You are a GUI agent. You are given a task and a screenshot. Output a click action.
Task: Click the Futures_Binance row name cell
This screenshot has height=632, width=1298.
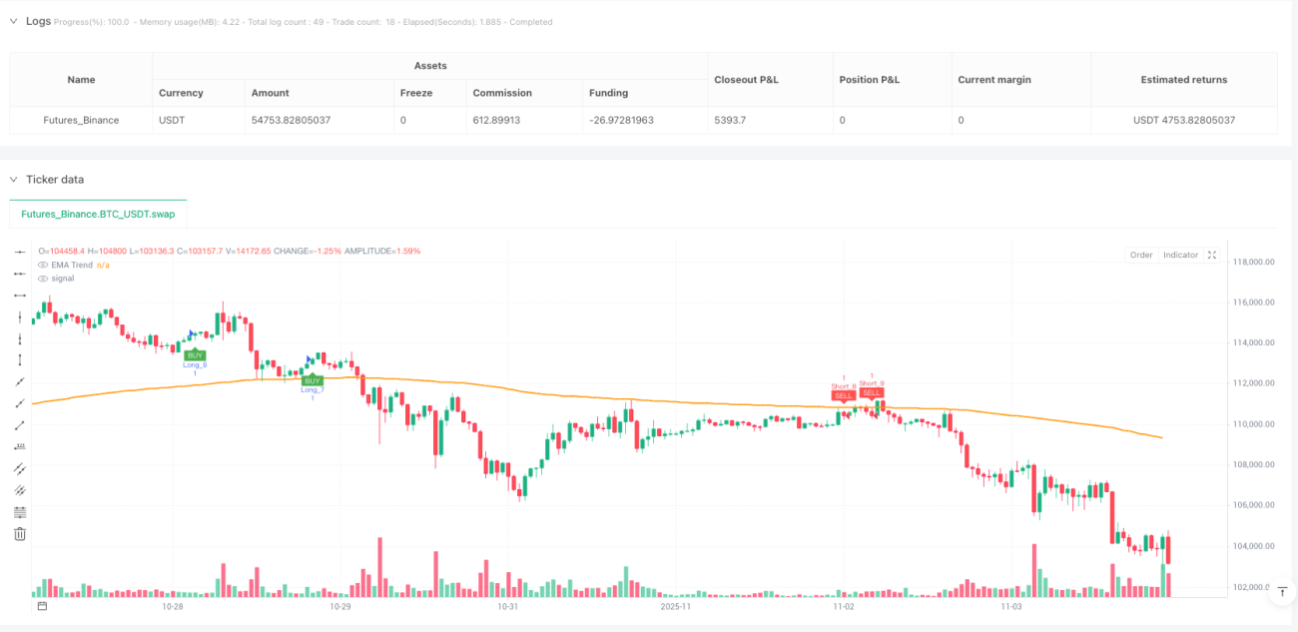[81, 120]
